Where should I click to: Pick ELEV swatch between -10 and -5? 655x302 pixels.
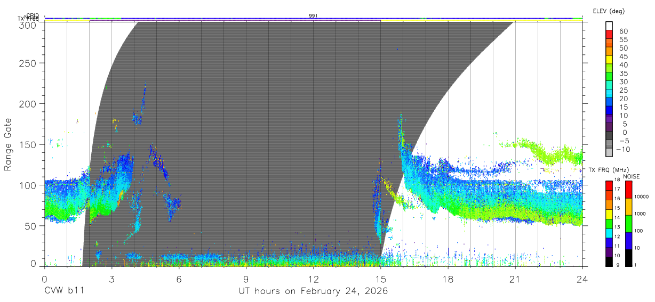[609, 144]
